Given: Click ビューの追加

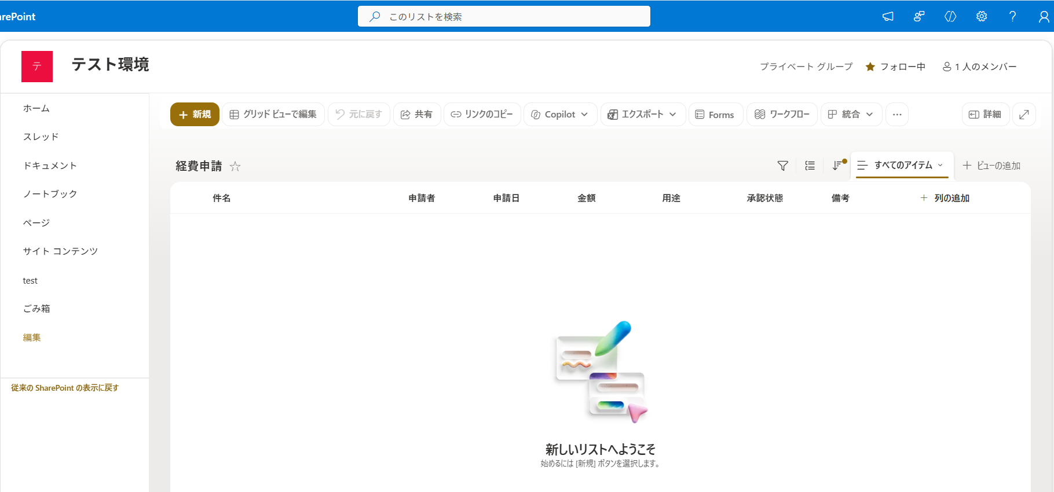Looking at the screenshot, I should pyautogui.click(x=991, y=166).
